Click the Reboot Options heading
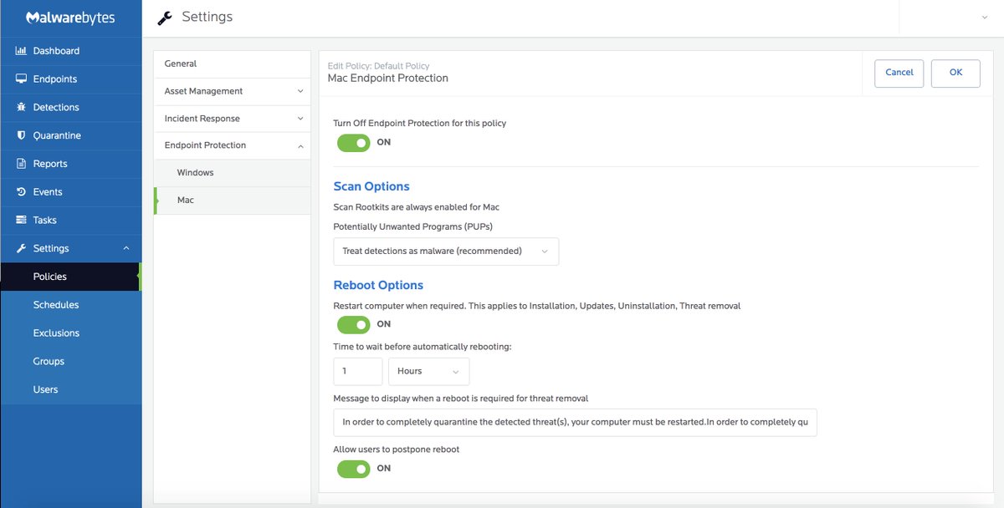1004x508 pixels. [378, 286]
